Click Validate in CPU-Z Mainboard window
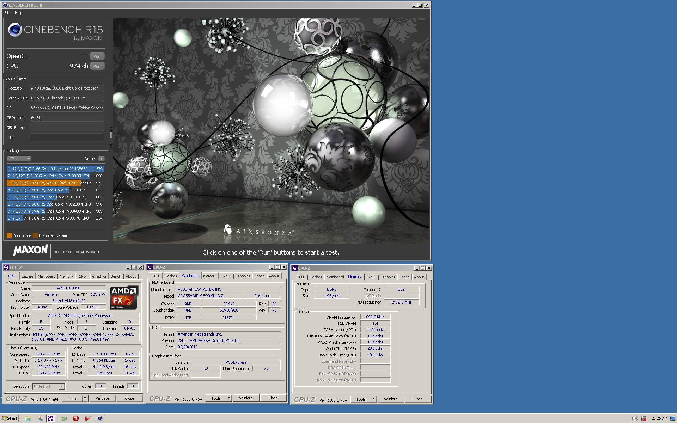The width and height of the screenshot is (677, 423). click(246, 398)
